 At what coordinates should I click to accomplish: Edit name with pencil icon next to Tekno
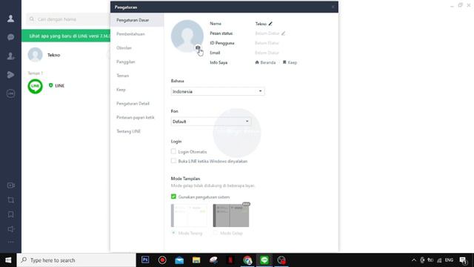(x=270, y=24)
